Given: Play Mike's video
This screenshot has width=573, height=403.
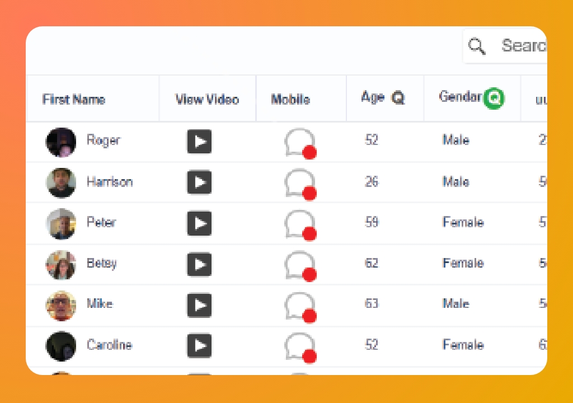Looking at the screenshot, I should pos(200,306).
